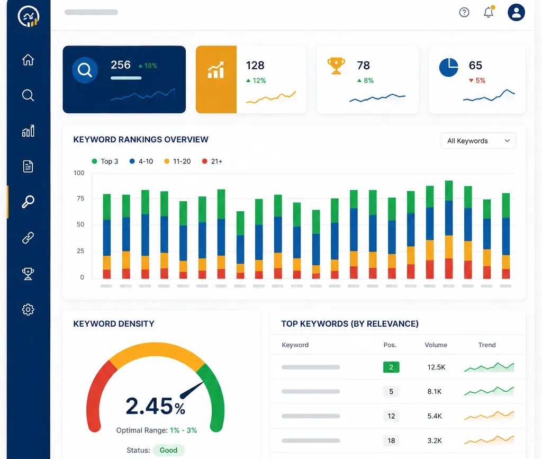Click the 5% decrease indicator
Viewport: 542px width, 459px height.
tap(477, 80)
